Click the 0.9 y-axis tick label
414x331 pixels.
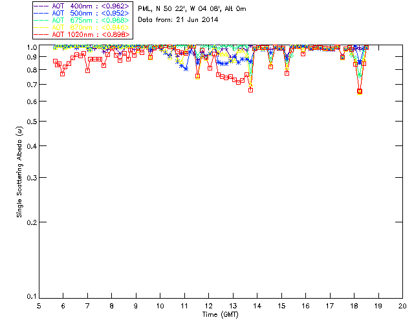[32, 57]
